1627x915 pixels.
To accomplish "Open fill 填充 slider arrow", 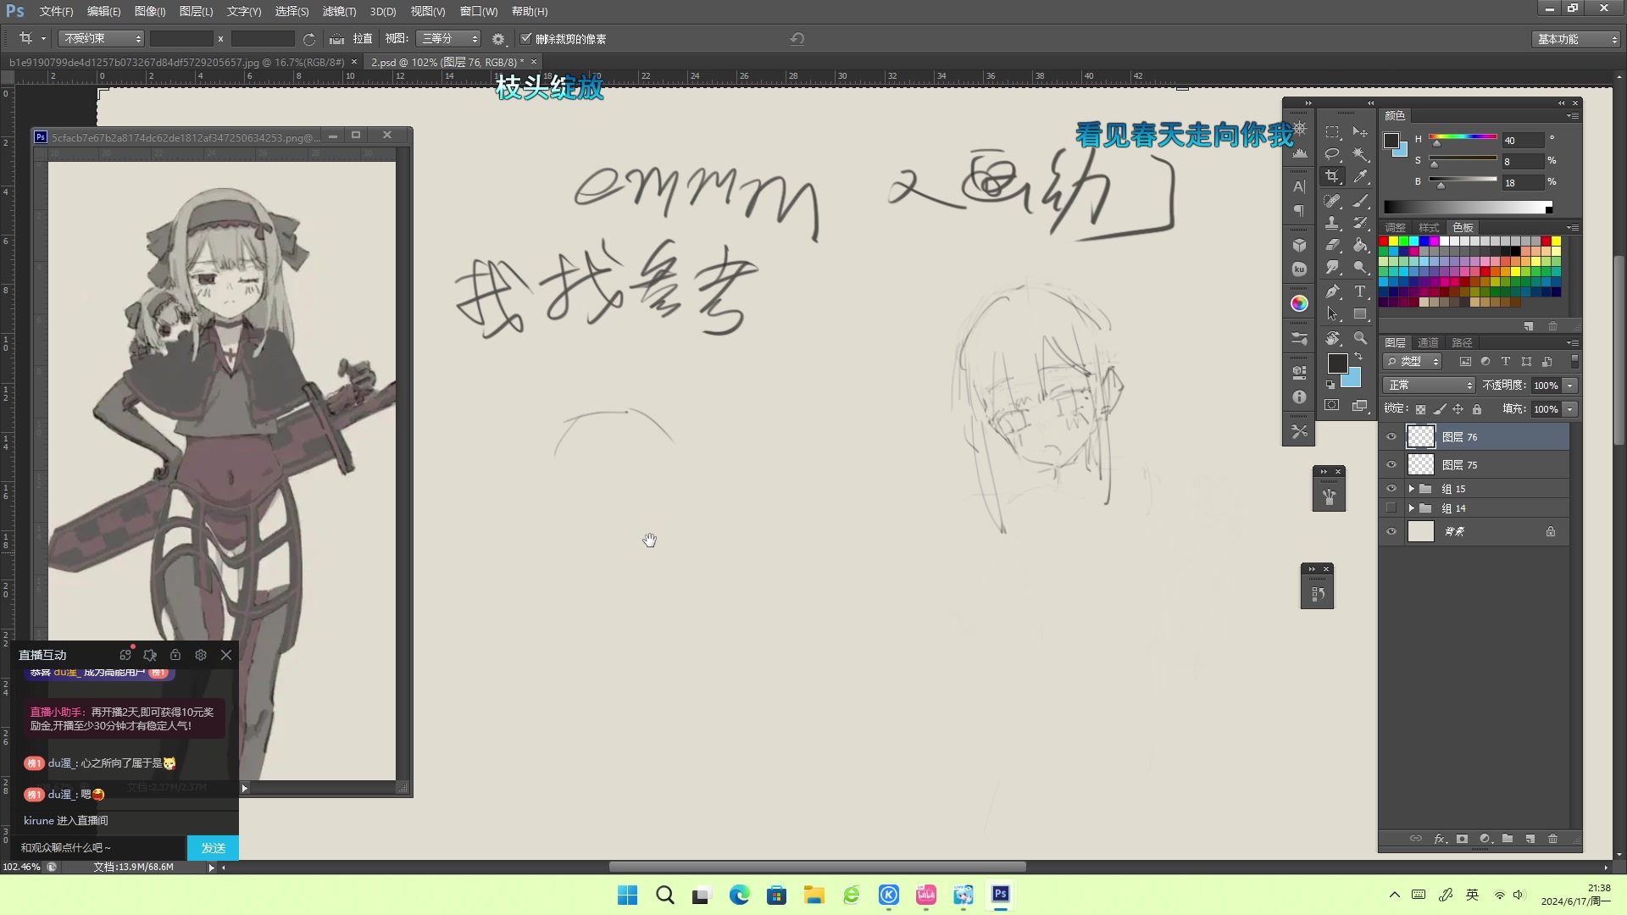I will [1570, 409].
